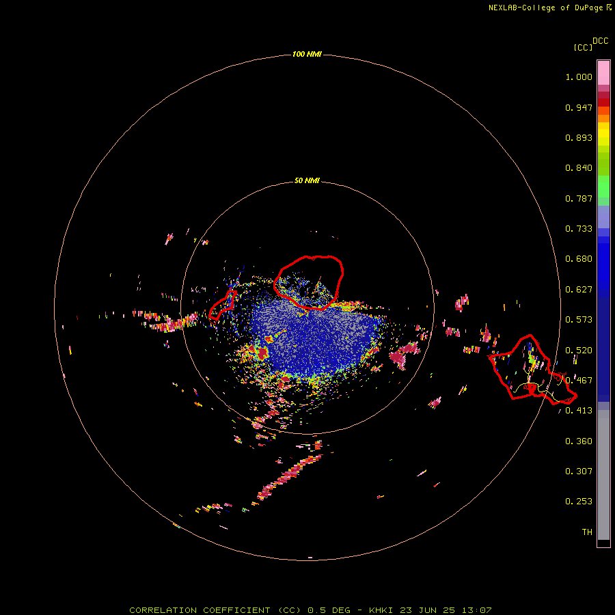
Task: Click the 50 NMI range ring label
Action: pos(307,181)
